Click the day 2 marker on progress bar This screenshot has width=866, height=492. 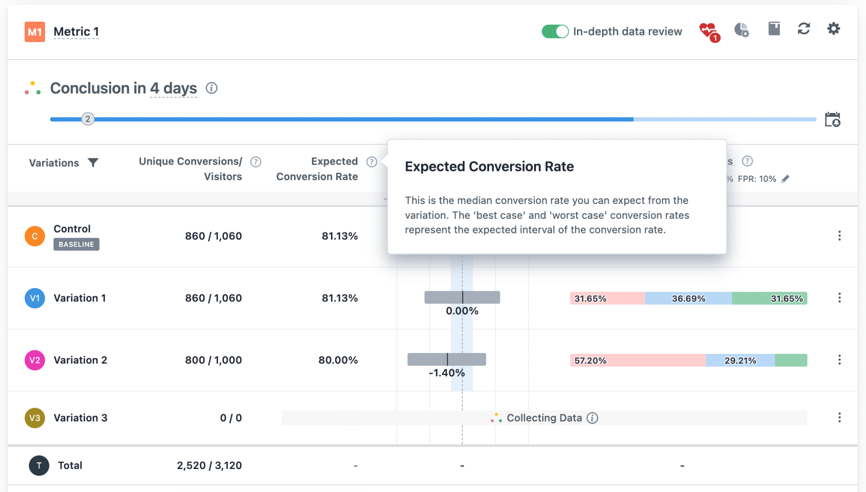88,119
